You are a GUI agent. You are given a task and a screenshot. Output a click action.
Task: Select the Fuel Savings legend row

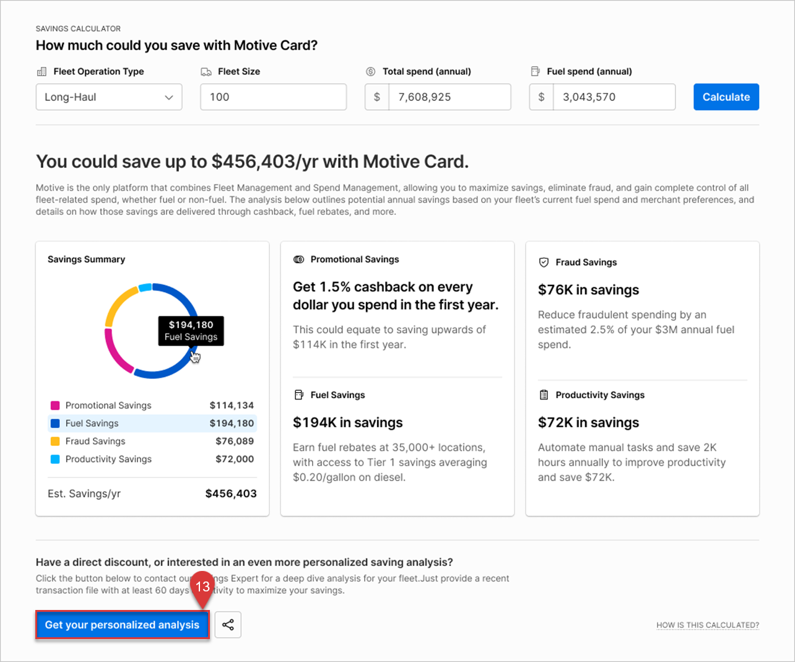(152, 424)
